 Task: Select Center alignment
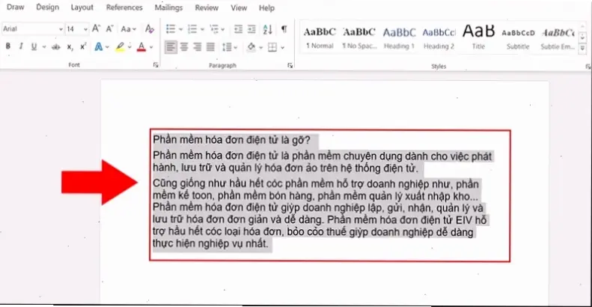pyautogui.click(x=184, y=47)
